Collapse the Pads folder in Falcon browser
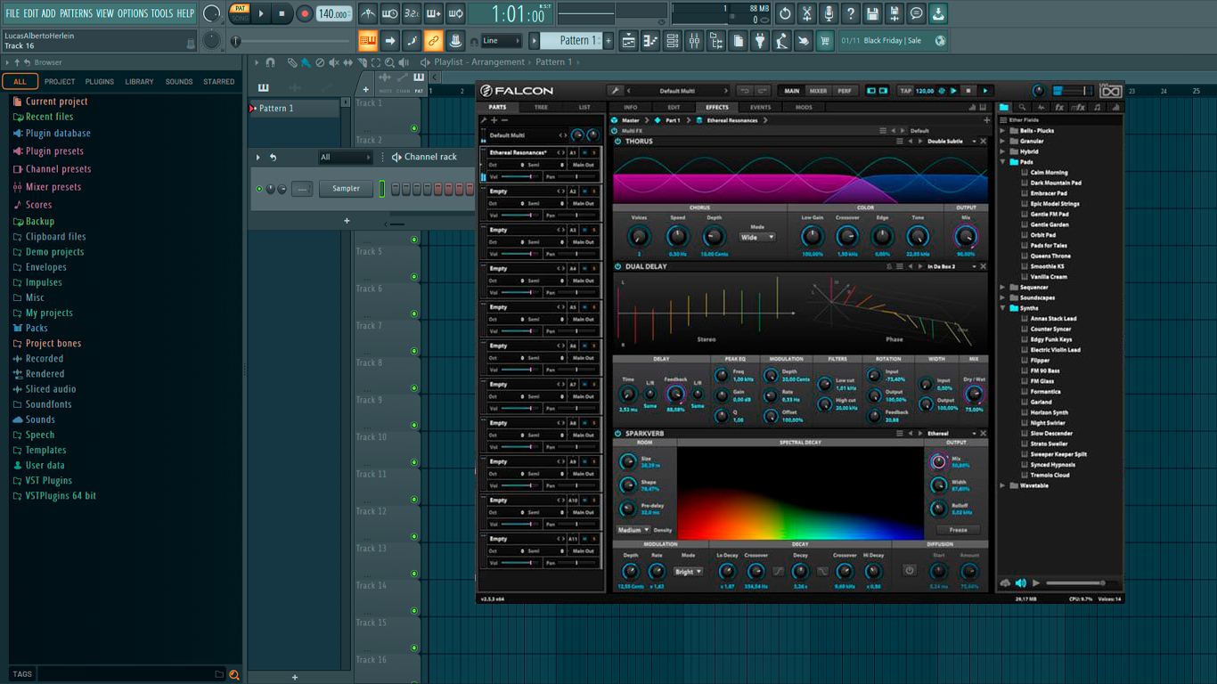This screenshot has width=1217, height=684. 1003,162
